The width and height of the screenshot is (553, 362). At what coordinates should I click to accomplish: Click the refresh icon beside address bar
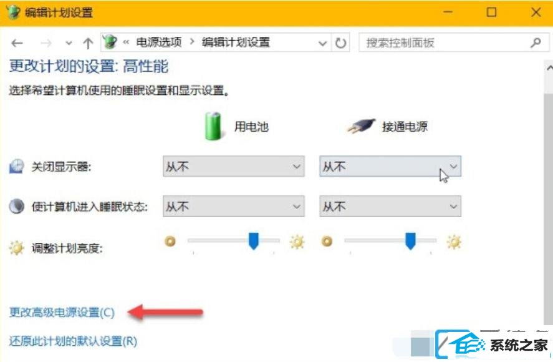tap(340, 43)
